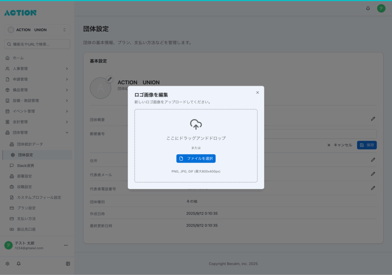
Task: Click the search field for features or URLs
Action: 37,44
